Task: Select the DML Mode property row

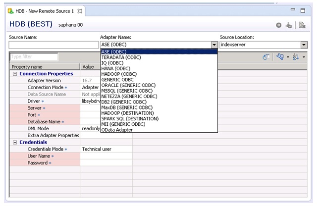Action: tap(45, 129)
